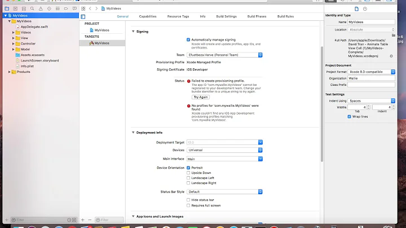The height and width of the screenshot is (228, 406).
Task: Check Requires full screen
Action: point(188,205)
